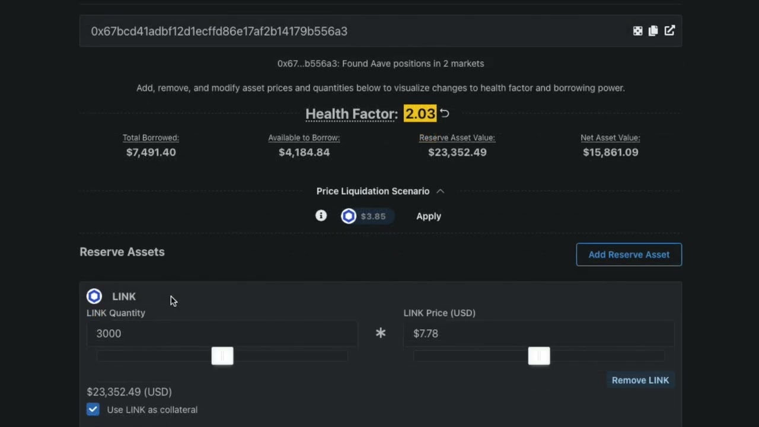The image size is (759, 427).
Task: Click the underlined Health Factor label
Action: tap(351, 114)
